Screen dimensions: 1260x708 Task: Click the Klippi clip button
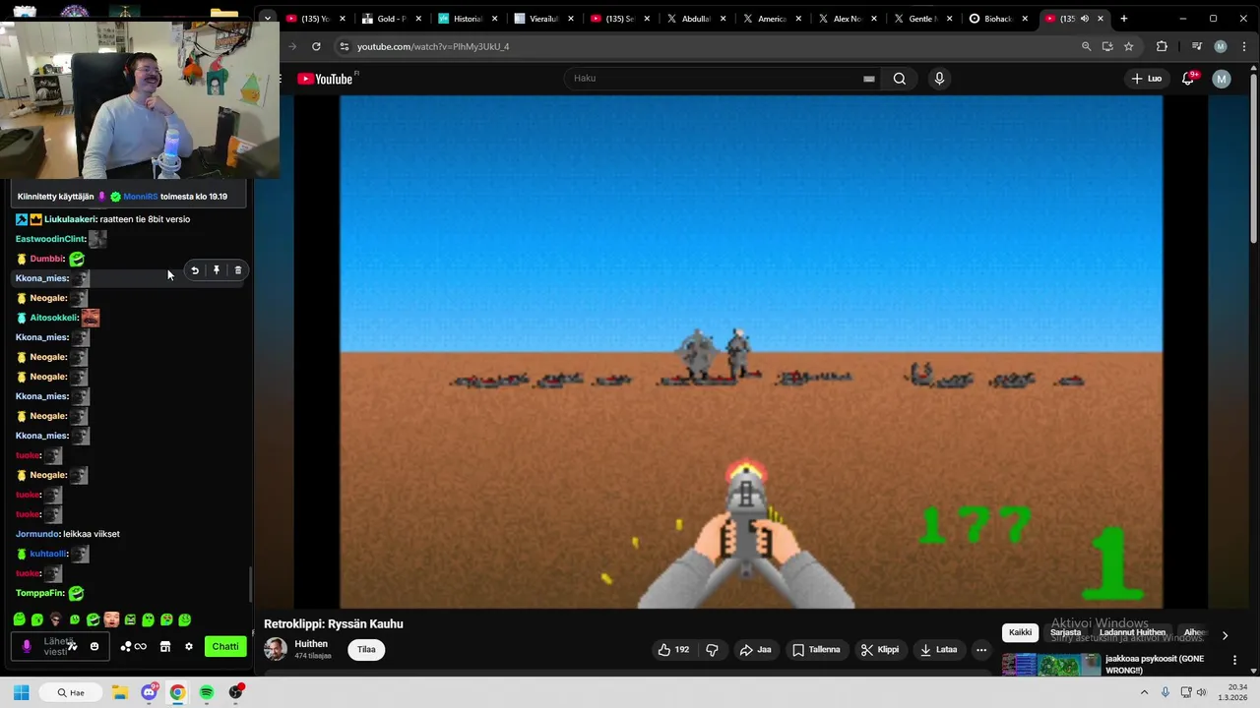880,650
